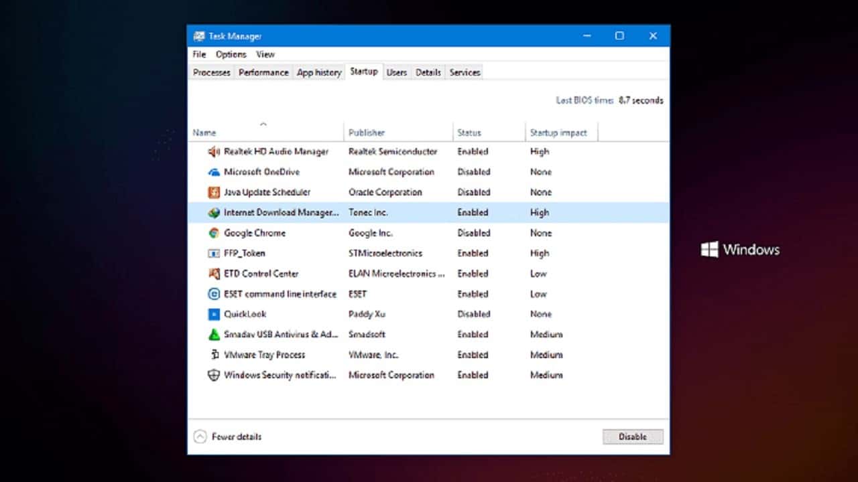Click the Realtek Semiconductor publisher cell

tap(393, 152)
